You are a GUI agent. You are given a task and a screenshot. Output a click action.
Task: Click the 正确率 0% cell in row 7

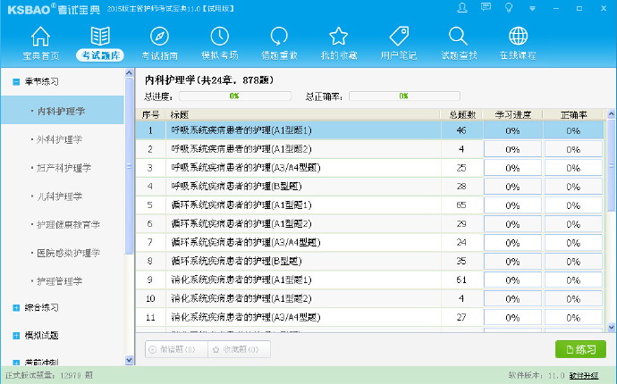573,243
